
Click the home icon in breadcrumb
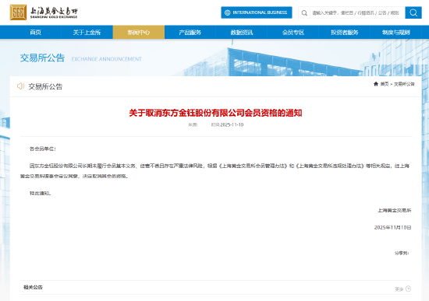click(x=376, y=84)
